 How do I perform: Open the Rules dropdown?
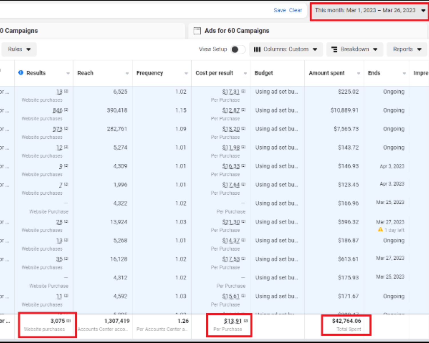(x=19, y=49)
